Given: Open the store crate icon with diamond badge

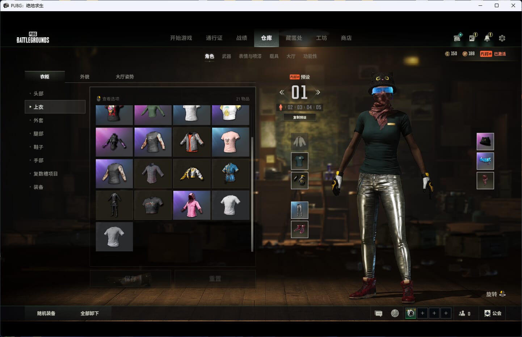Looking at the screenshot, I should click(458, 37).
